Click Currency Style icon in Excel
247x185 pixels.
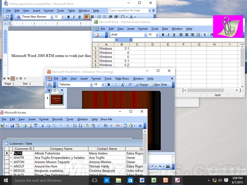(205, 35)
